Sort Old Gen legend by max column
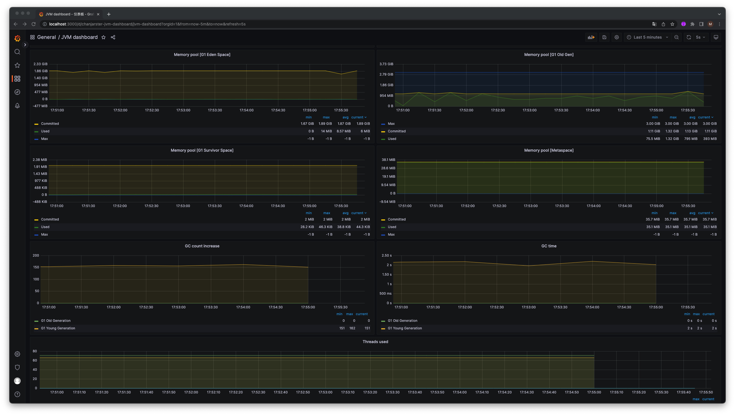Screen dimensions: 735x415 click(673, 117)
